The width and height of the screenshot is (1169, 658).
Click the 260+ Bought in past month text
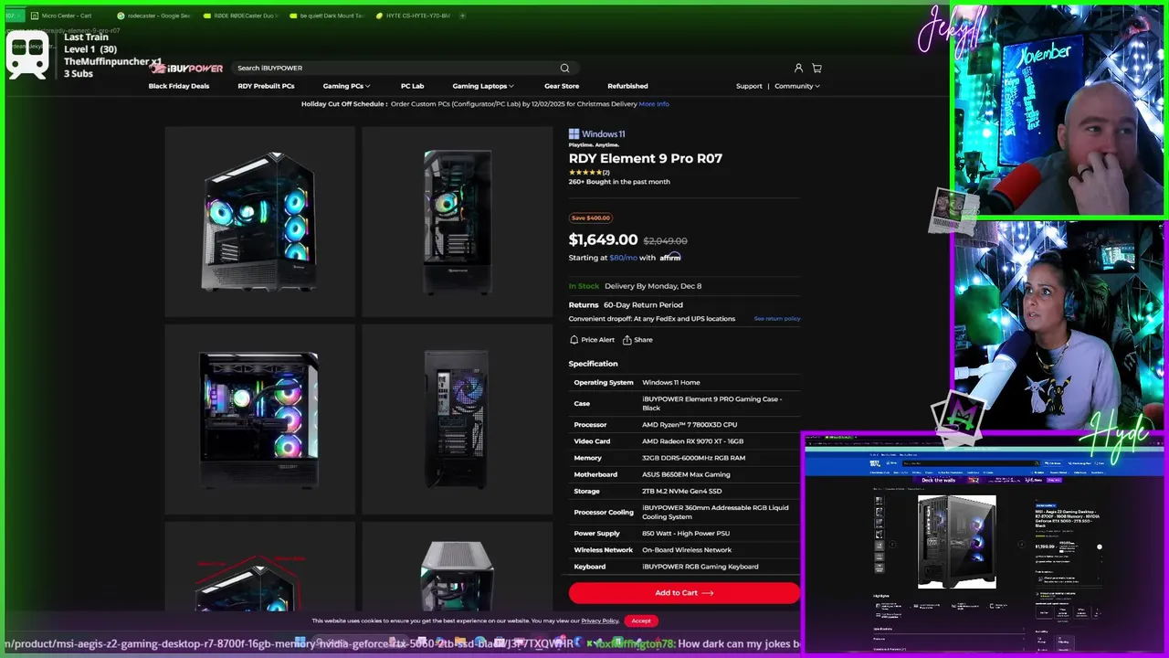(x=619, y=182)
